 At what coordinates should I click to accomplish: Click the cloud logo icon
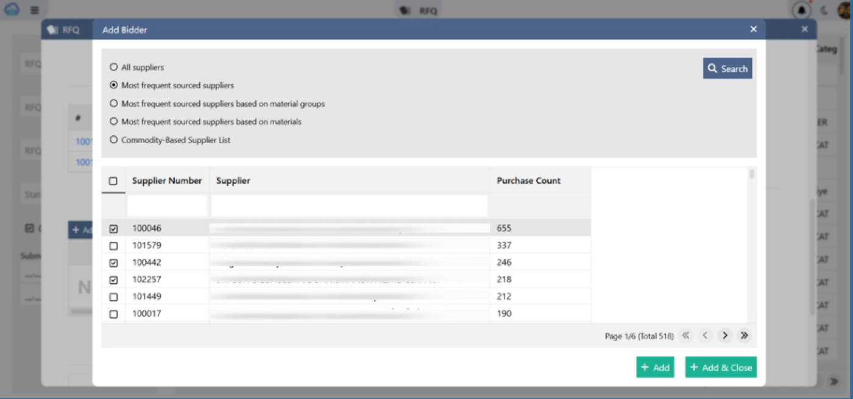point(12,9)
